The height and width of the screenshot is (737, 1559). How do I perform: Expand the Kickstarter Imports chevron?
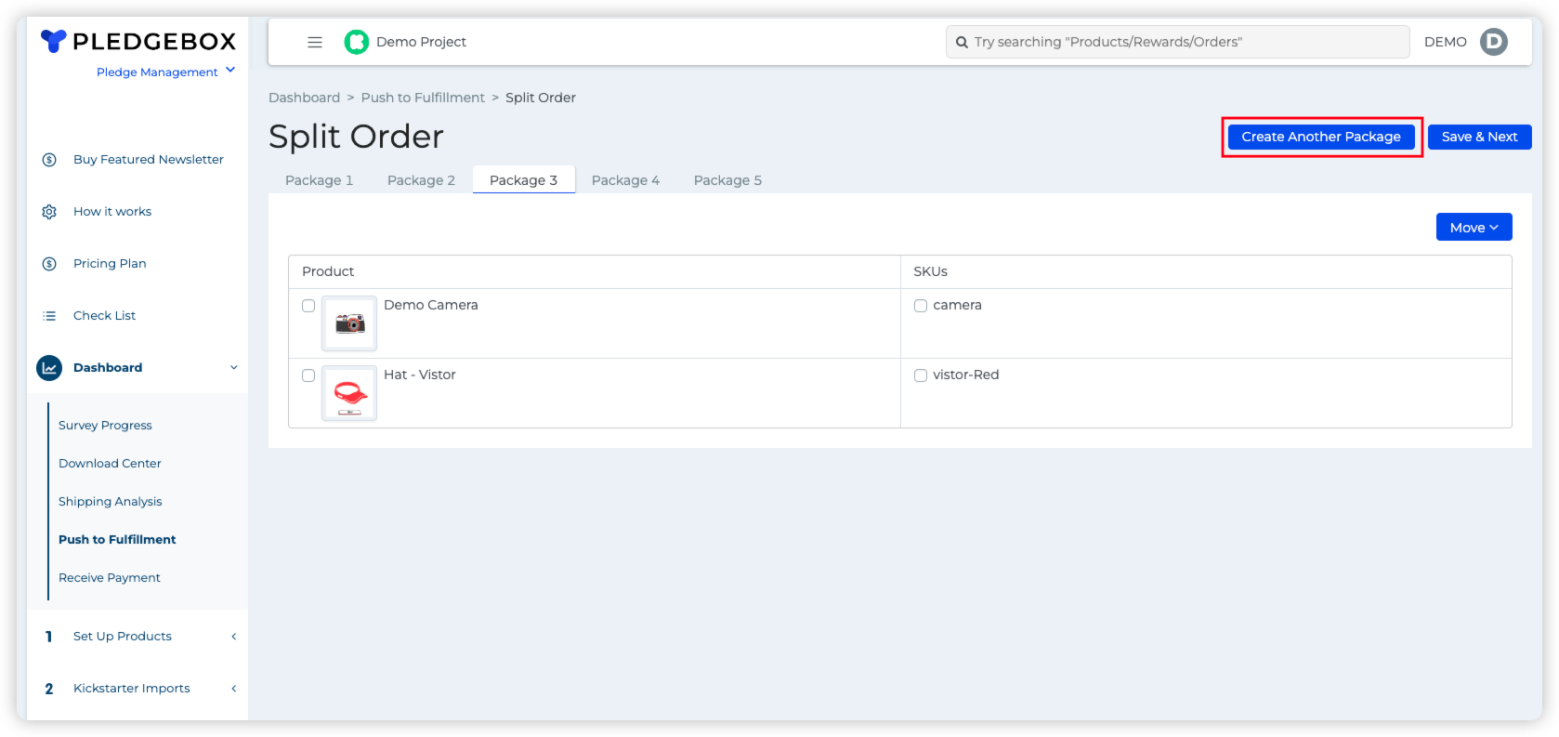coord(234,689)
